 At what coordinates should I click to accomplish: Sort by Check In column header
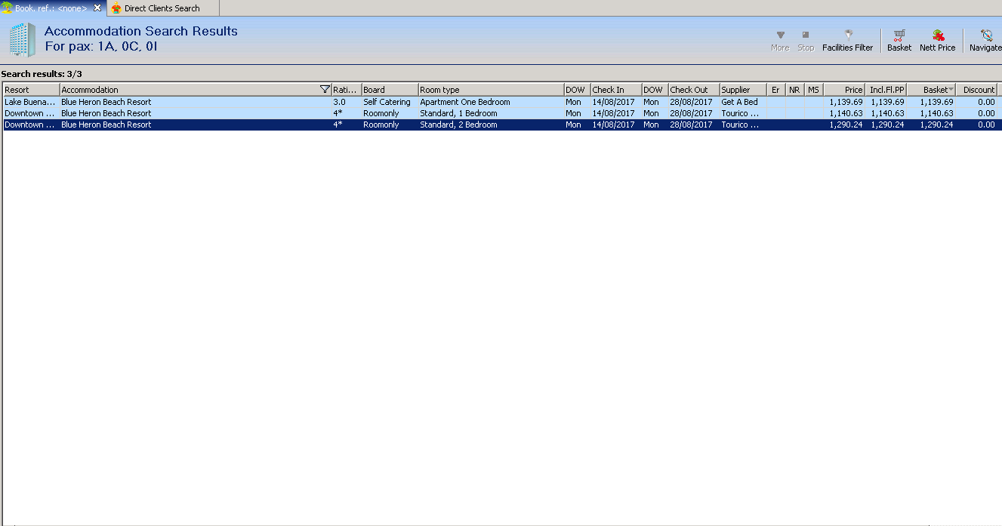616,90
